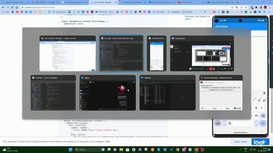Open the Chrome extensions puzzle icon
This screenshot has width=273, height=153.
coord(256,8)
